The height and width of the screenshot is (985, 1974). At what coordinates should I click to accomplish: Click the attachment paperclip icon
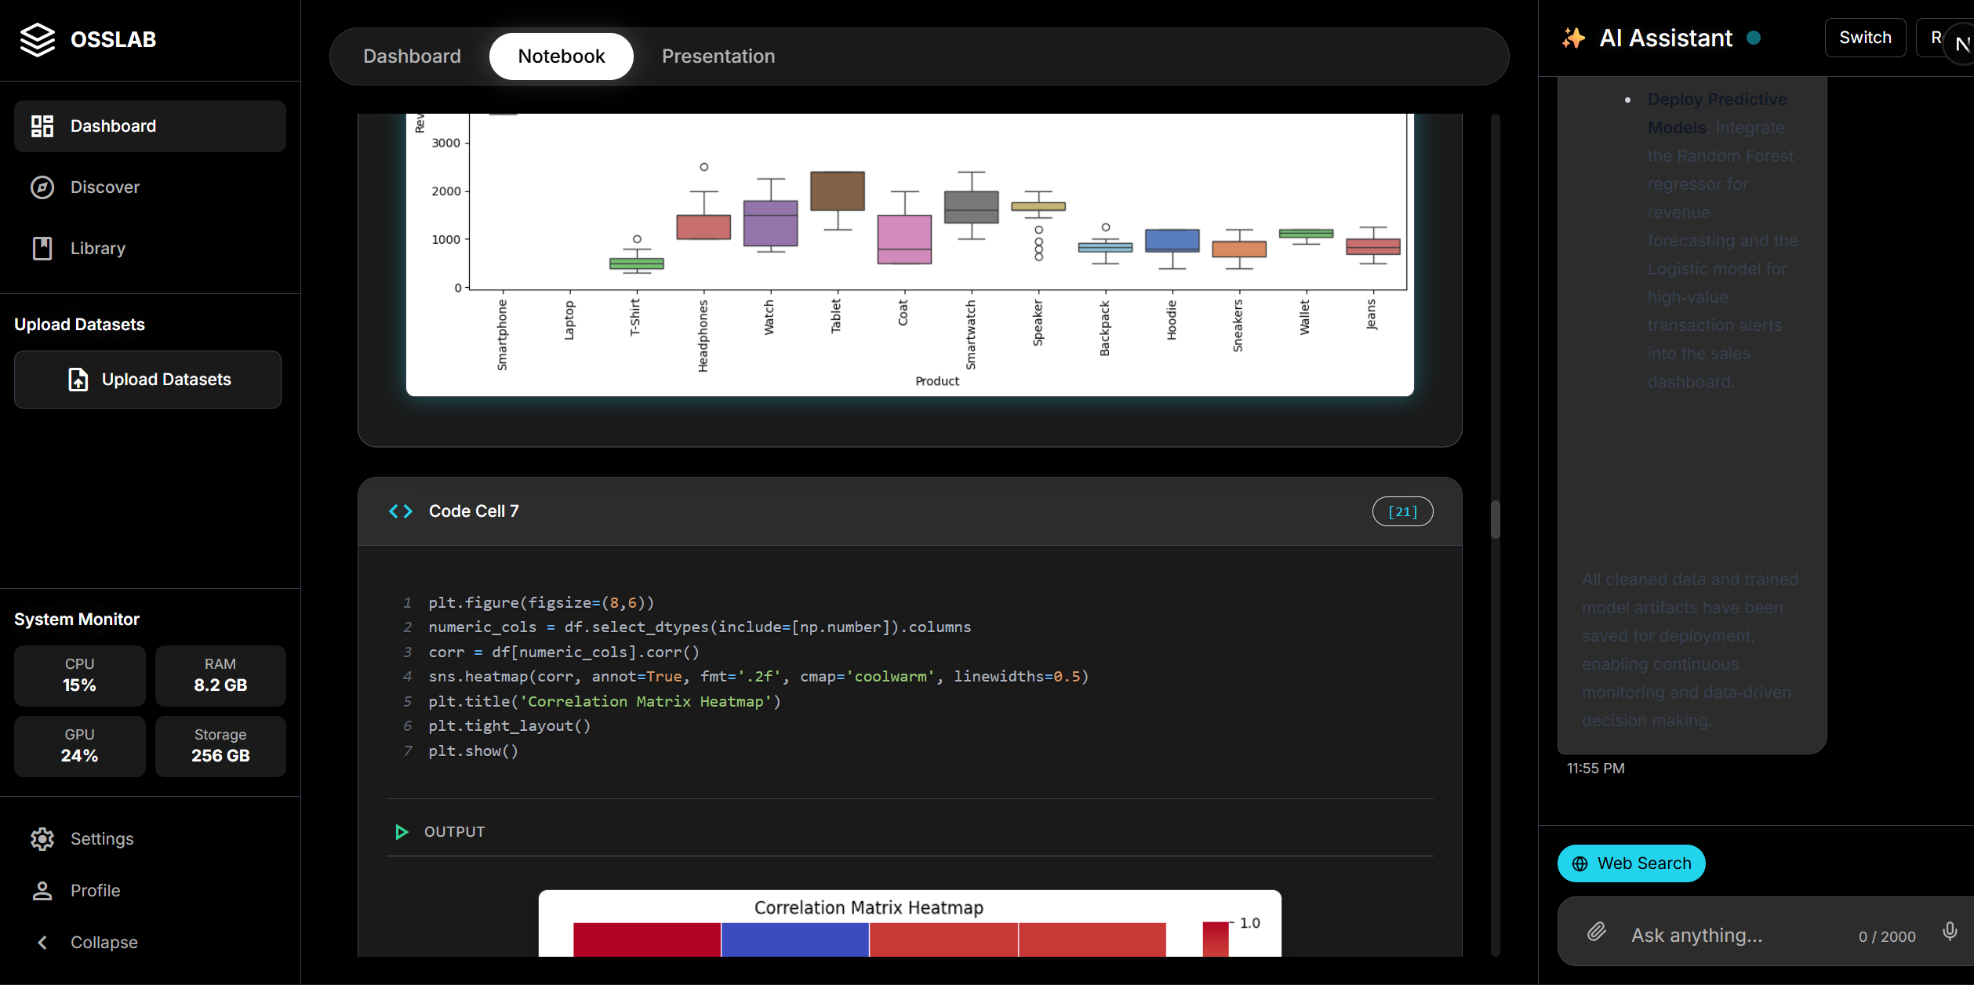coord(1597,932)
